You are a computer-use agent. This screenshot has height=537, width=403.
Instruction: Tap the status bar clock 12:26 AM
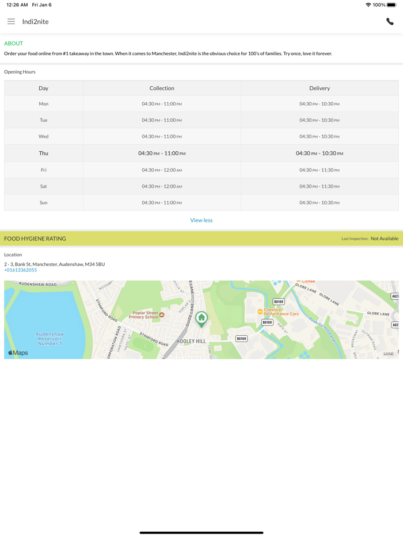coord(17,5)
